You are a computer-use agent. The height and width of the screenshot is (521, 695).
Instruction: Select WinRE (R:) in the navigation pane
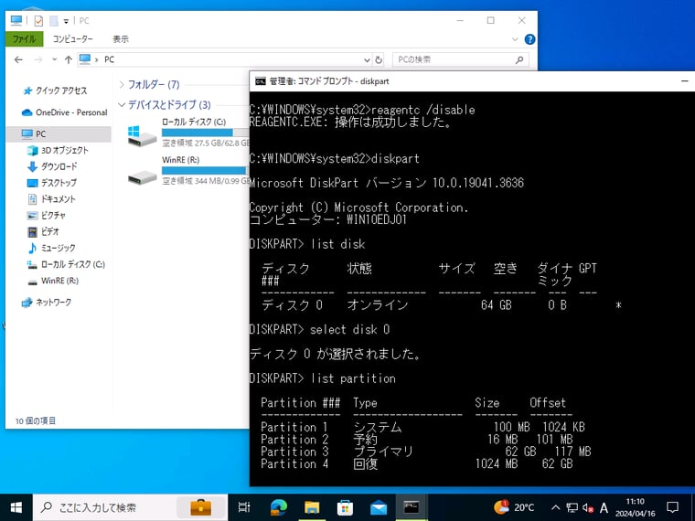pyautogui.click(x=53, y=281)
